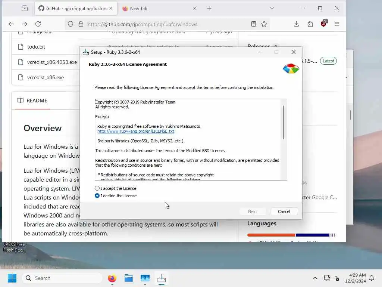Select 'I accept the License' radio button
The height and width of the screenshot is (287, 382).
click(97, 188)
